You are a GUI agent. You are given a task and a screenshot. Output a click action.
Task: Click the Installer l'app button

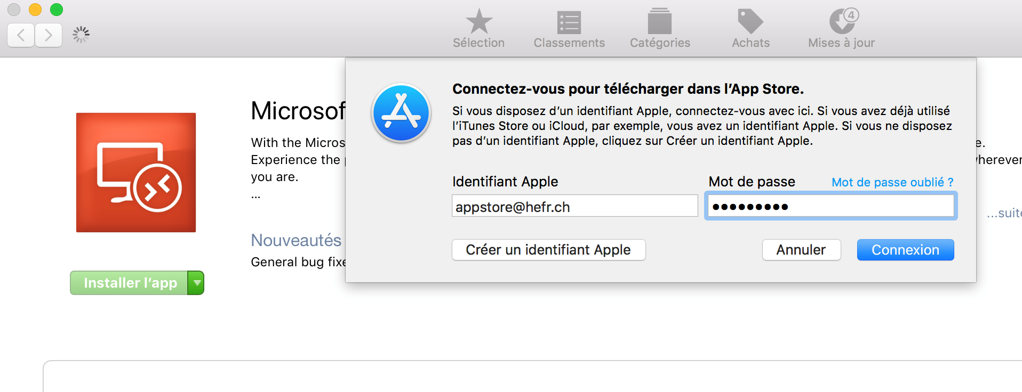coord(129,283)
